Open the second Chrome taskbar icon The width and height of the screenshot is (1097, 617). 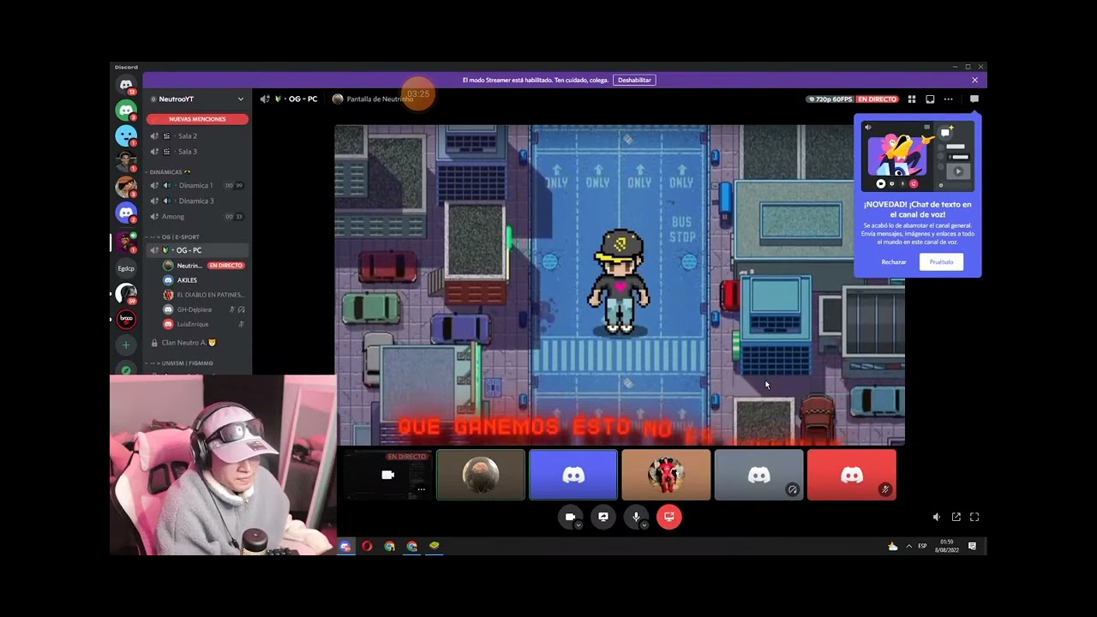(x=412, y=546)
